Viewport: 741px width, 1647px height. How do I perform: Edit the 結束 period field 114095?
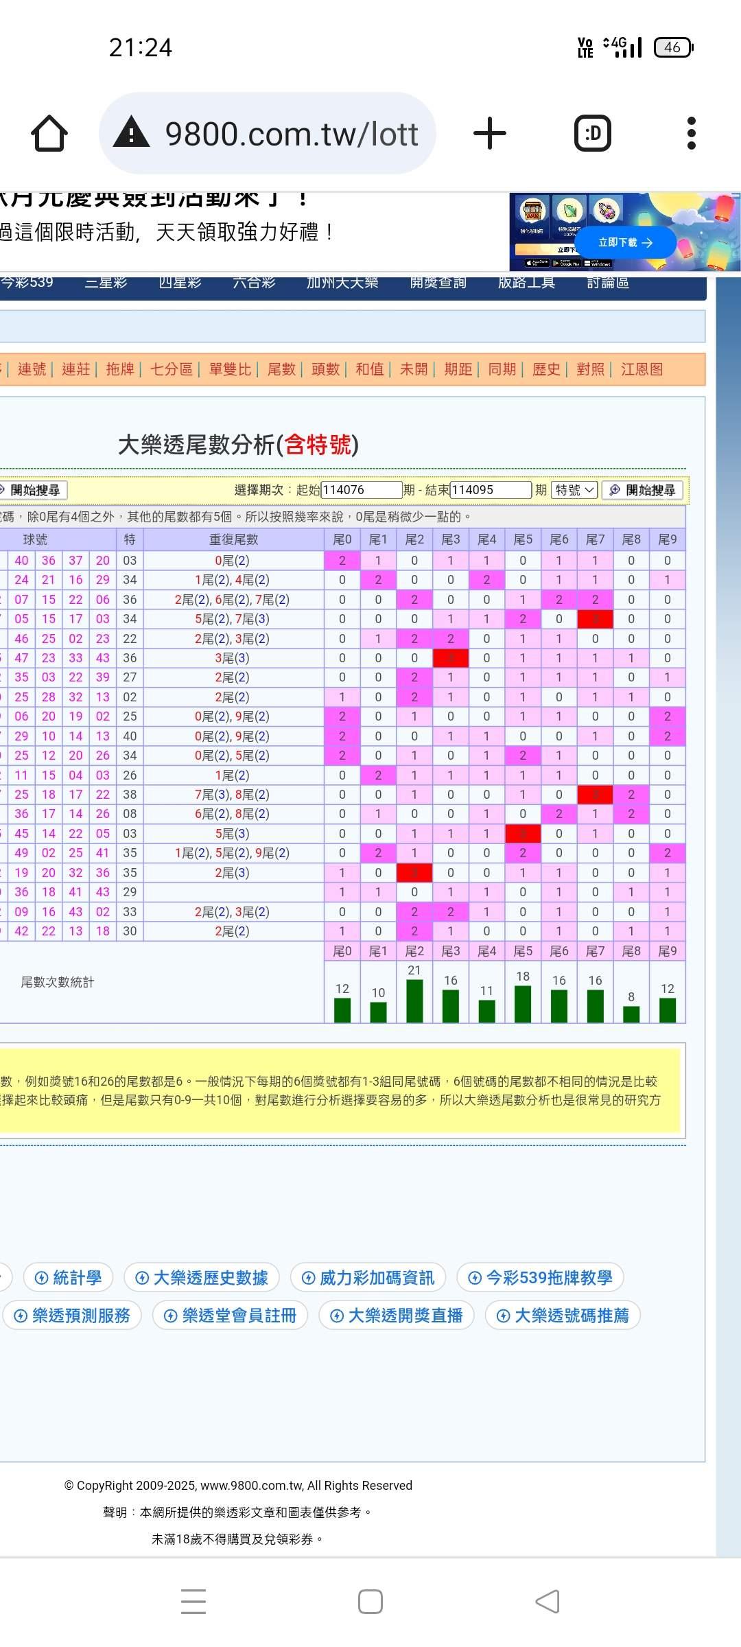click(491, 490)
